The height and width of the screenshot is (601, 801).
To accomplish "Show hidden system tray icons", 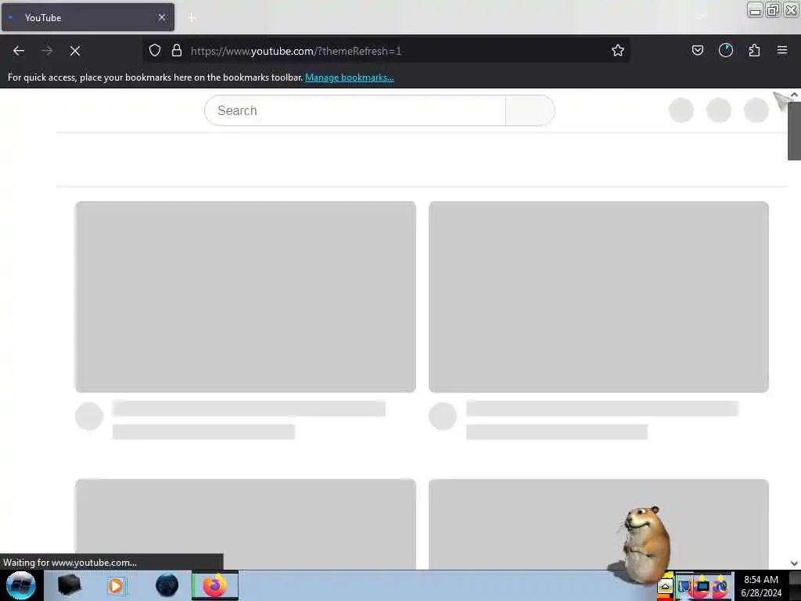I will (x=665, y=587).
